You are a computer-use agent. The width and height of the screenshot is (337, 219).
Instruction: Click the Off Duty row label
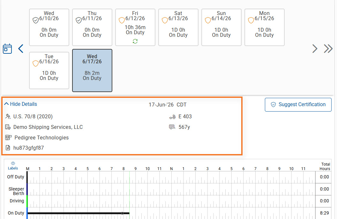[15, 177]
